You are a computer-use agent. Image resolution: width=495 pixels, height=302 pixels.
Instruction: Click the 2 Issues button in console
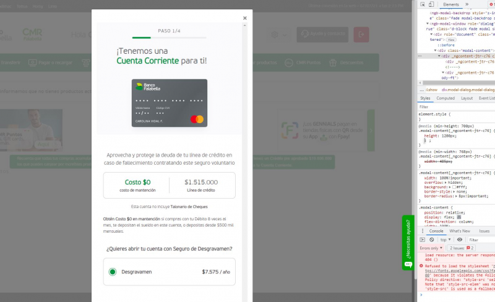point(462,248)
